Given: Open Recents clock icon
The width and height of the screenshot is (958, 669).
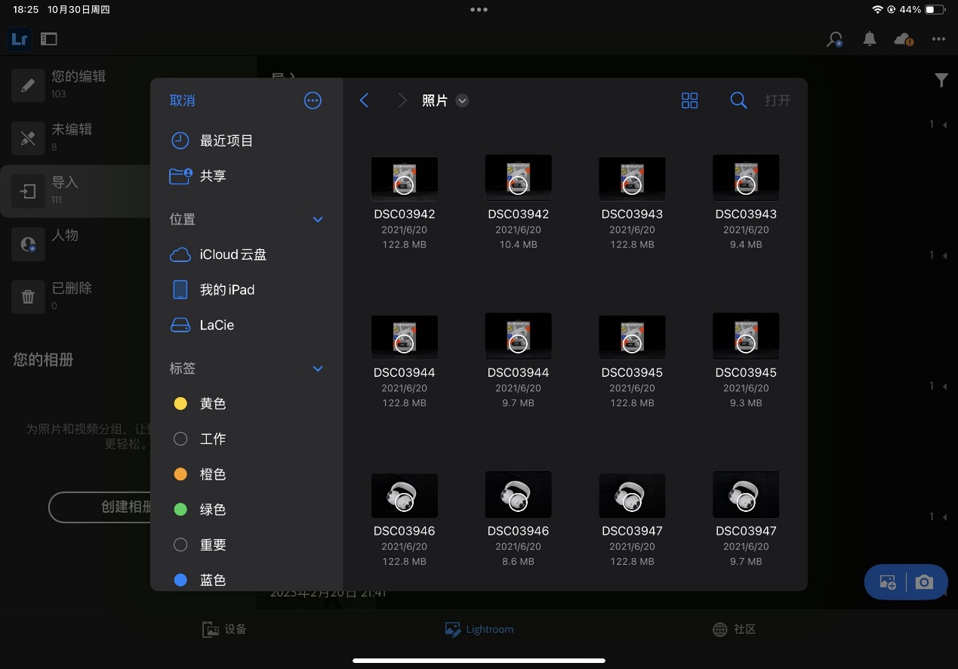Looking at the screenshot, I should pos(180,140).
